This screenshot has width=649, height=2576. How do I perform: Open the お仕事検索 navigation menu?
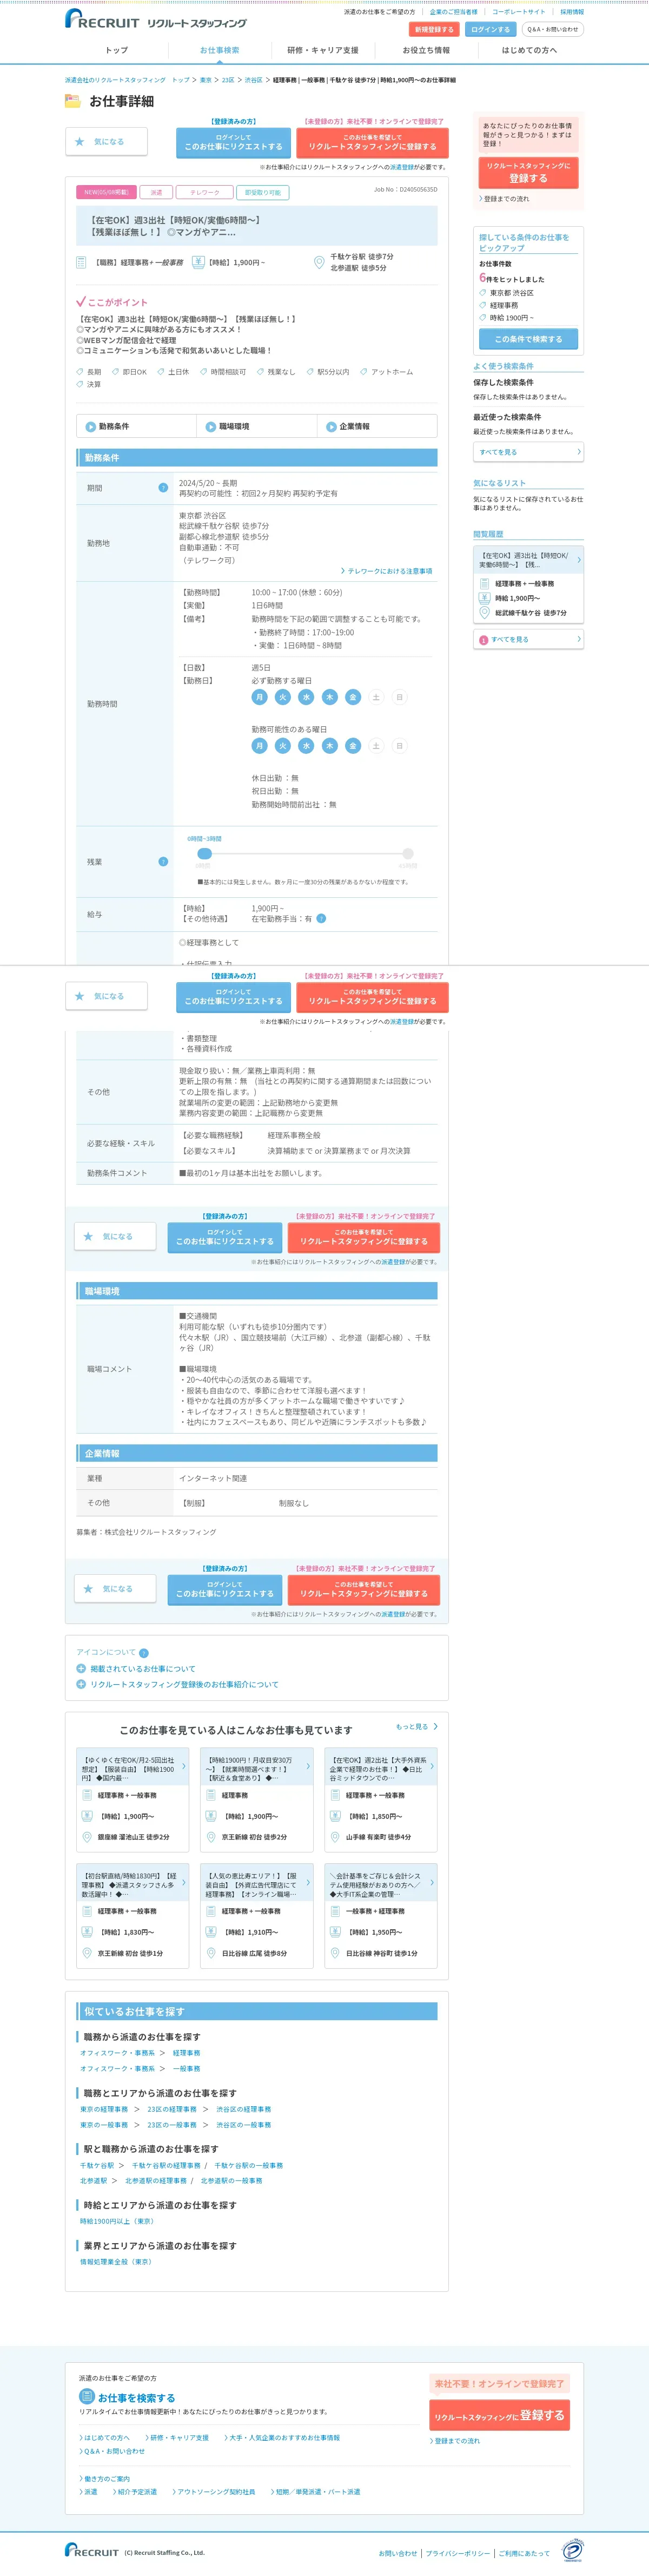point(219,50)
